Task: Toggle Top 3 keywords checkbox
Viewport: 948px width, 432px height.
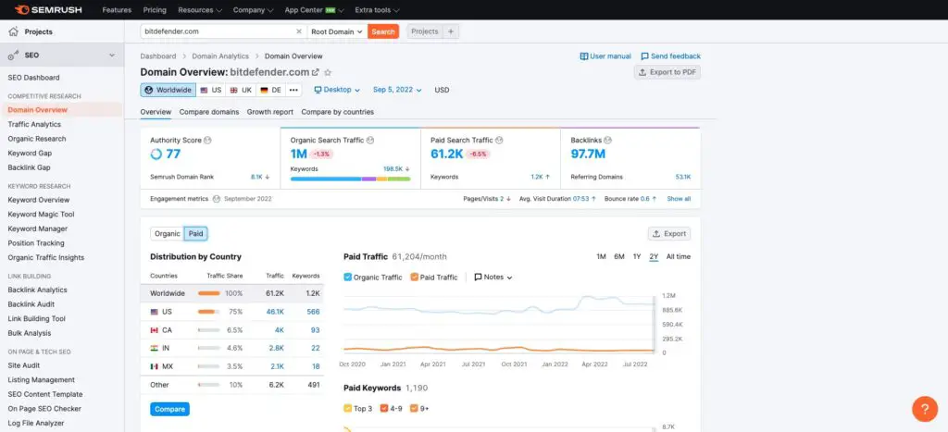Action: tap(348, 409)
